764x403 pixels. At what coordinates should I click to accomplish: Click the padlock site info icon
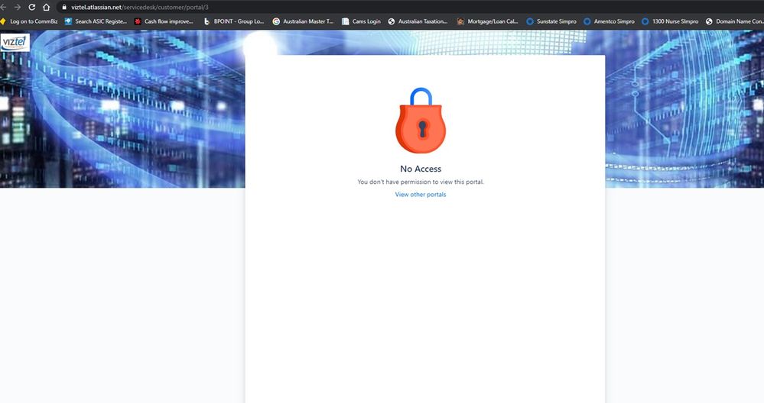tap(64, 8)
